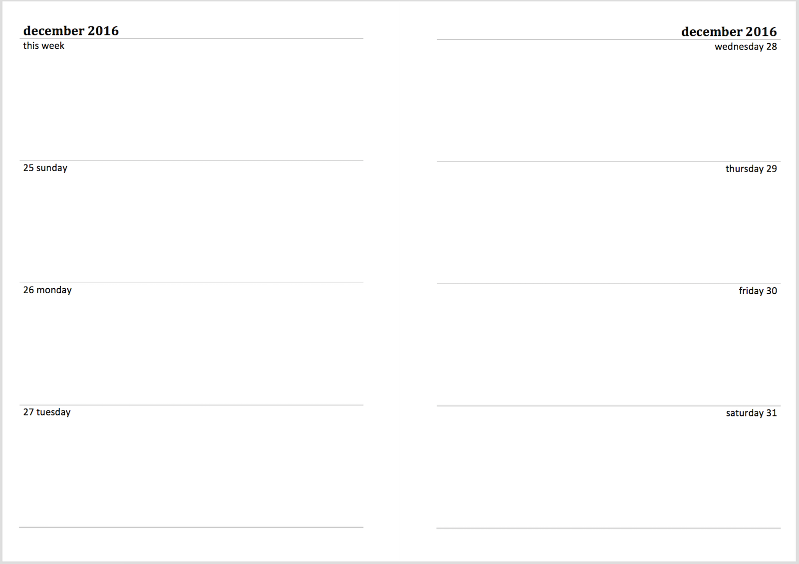Viewport: 799px width, 564px height.
Task: Click the center gutter between the two pages
Action: 400,282
